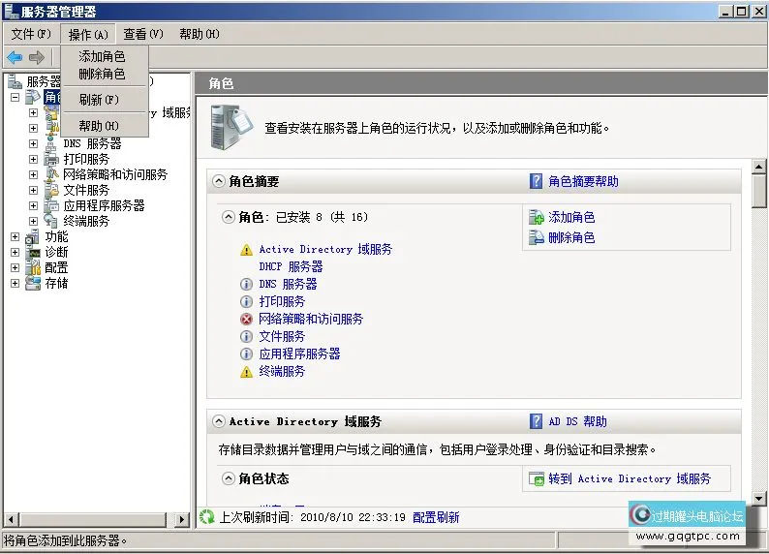The image size is (769, 554).
Task: Collapse the 角色摘要 section chevron
Action: click(x=219, y=181)
